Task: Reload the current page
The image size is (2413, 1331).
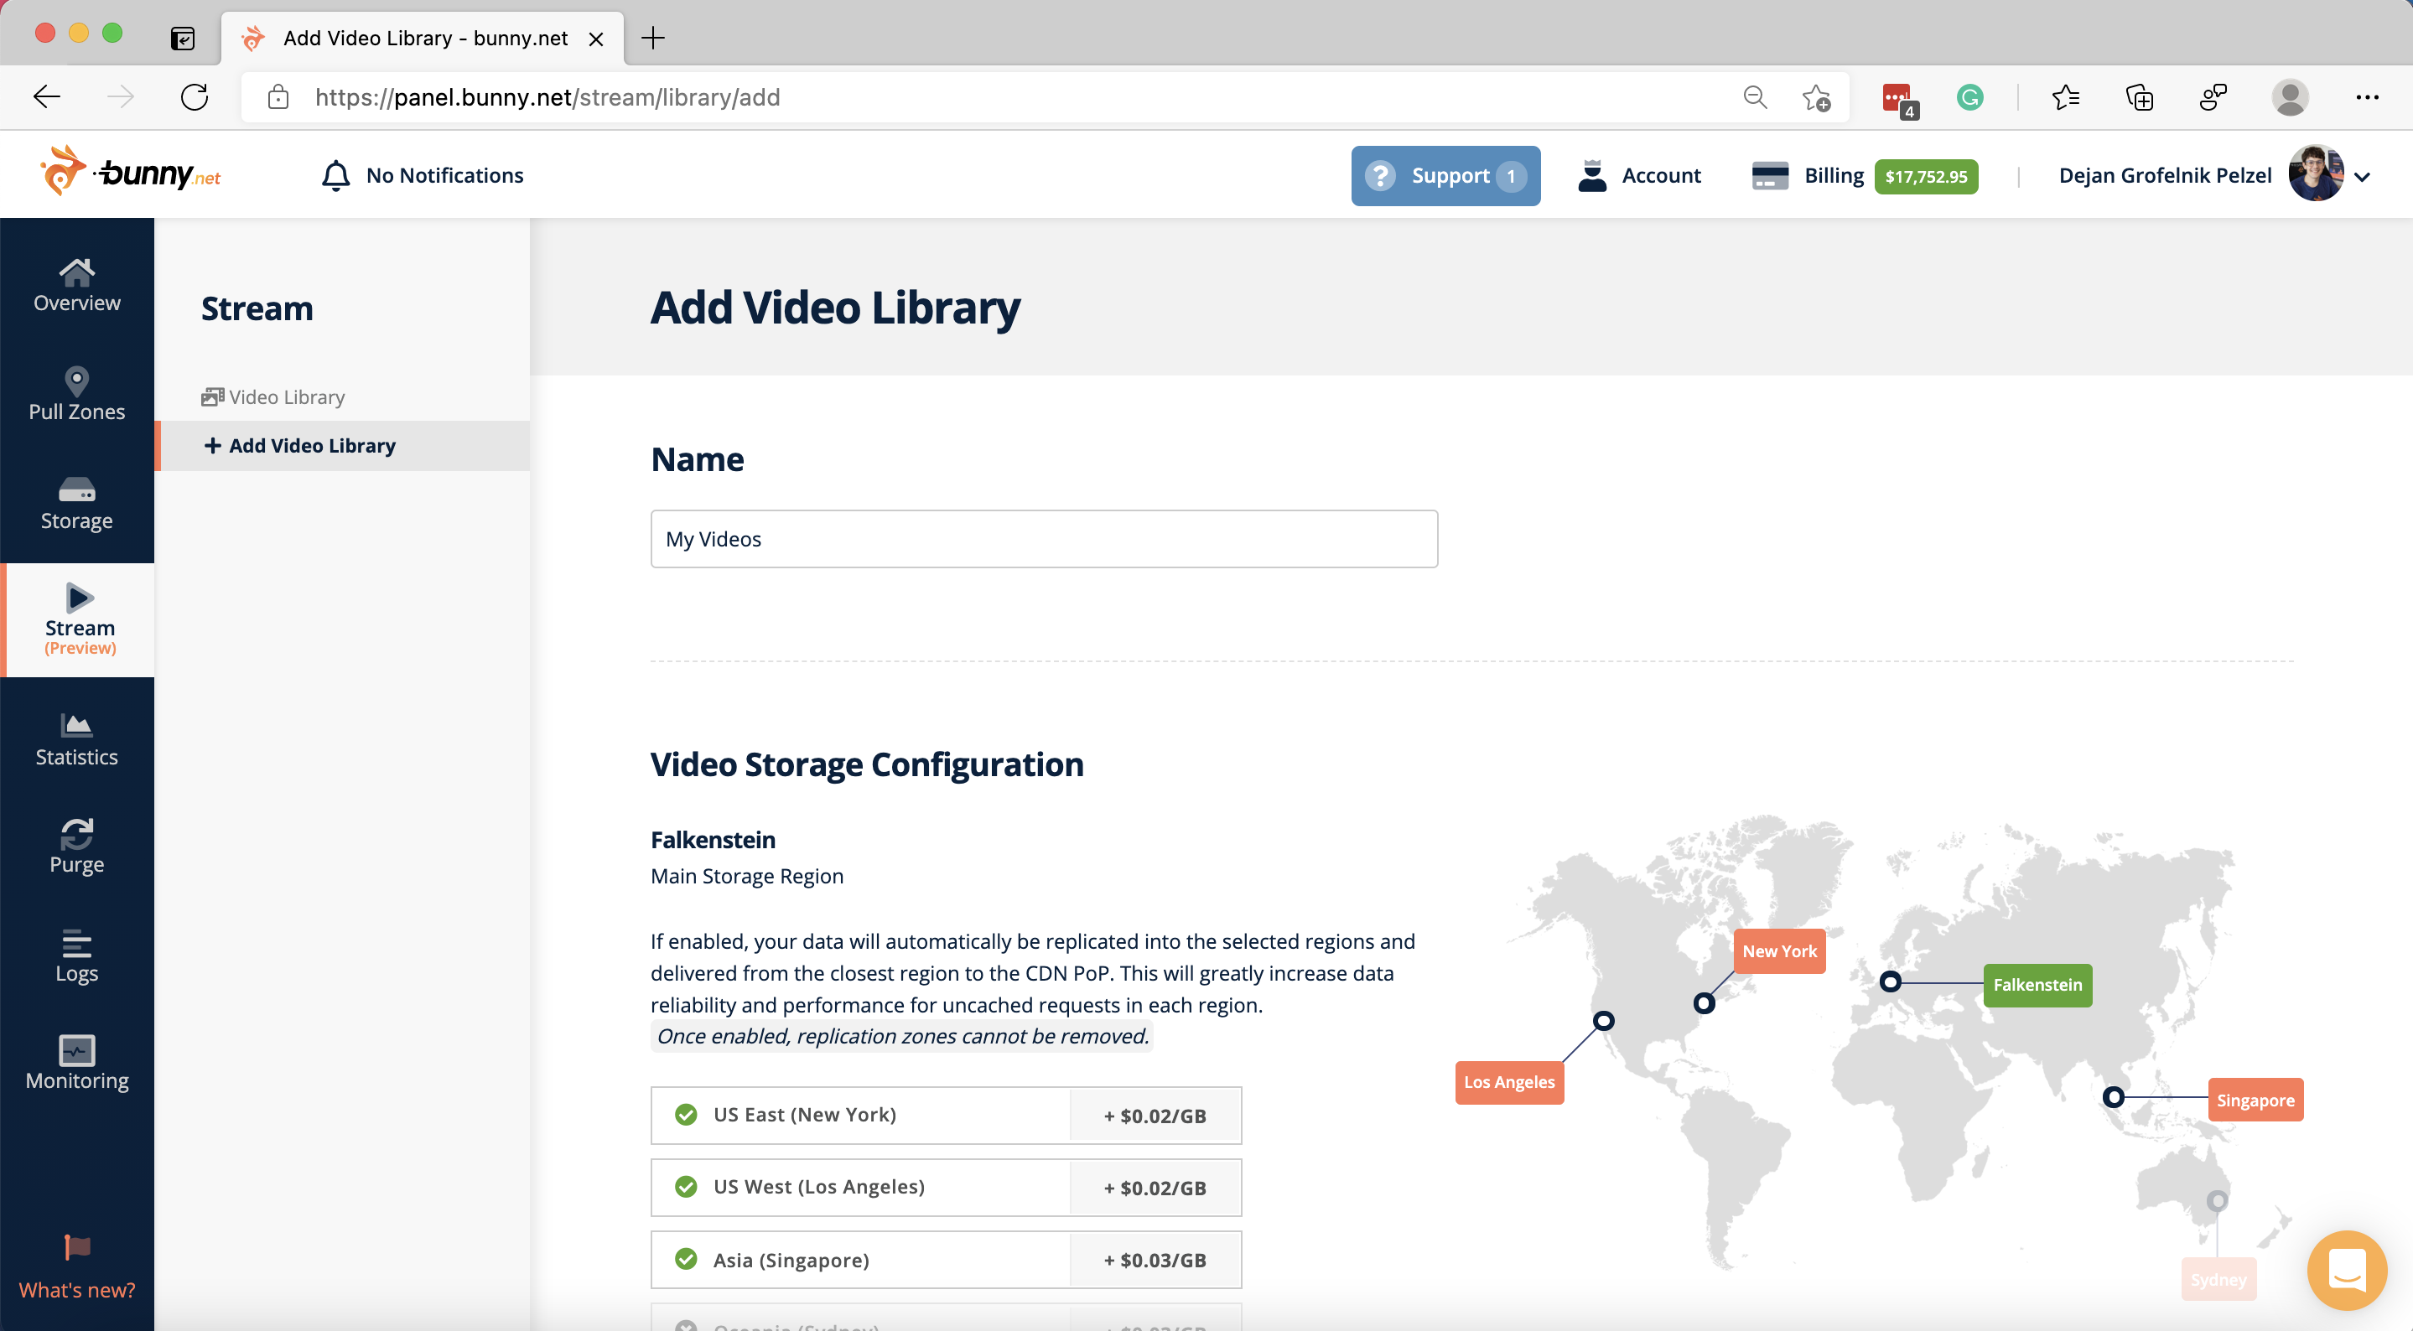Action: point(194,96)
